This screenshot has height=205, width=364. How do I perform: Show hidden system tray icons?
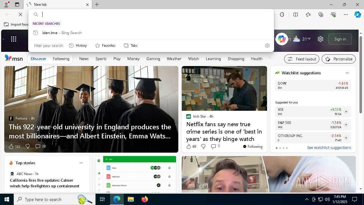click(307, 199)
